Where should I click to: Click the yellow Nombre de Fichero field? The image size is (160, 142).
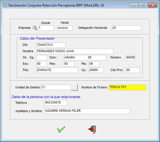[128, 88]
